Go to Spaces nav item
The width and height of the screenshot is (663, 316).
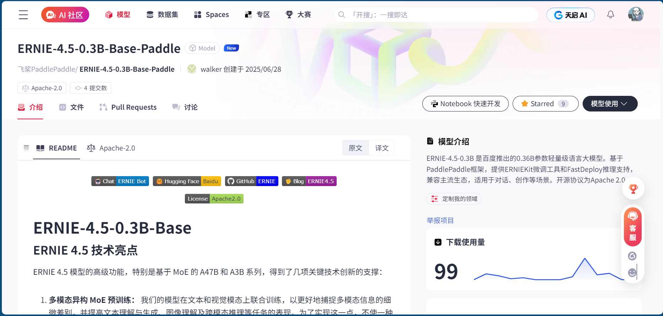212,15
